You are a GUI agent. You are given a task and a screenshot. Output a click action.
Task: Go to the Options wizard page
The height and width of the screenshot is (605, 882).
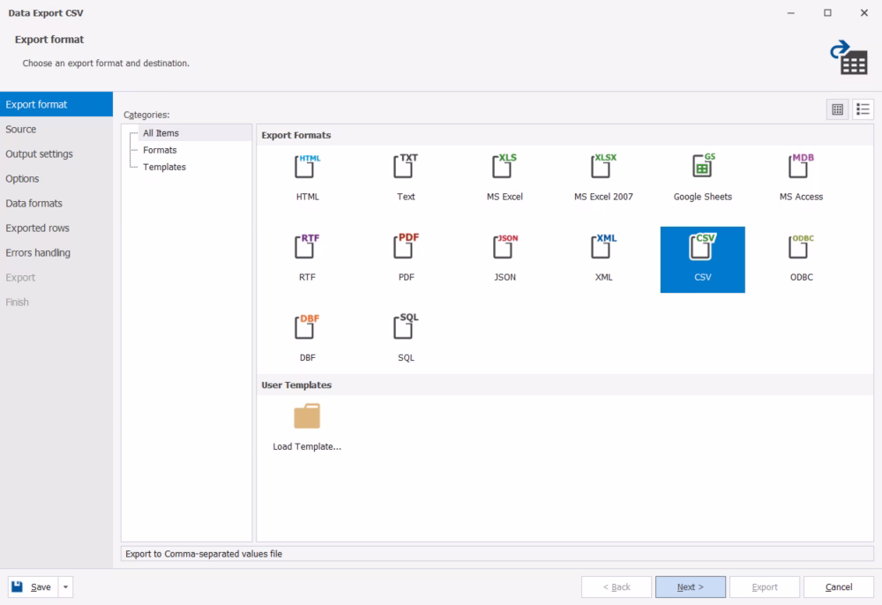click(56, 179)
